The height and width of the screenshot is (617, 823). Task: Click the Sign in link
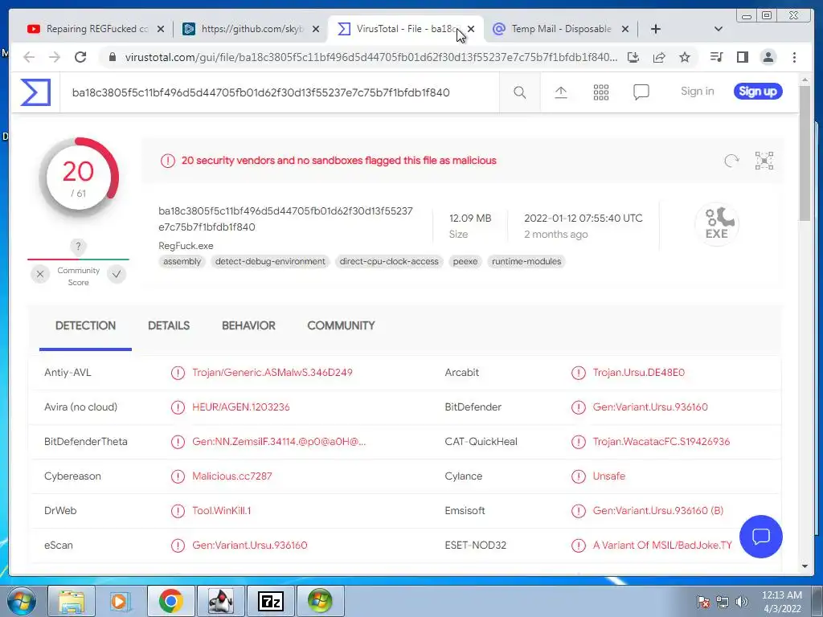click(x=697, y=92)
